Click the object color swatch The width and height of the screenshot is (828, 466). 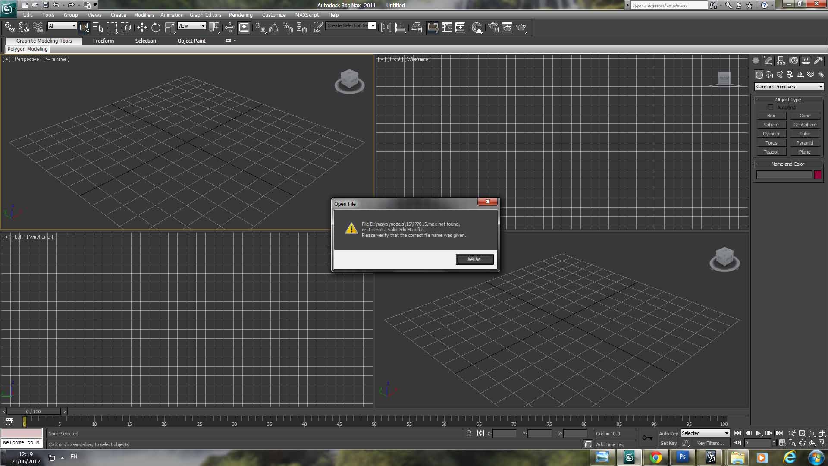(x=818, y=175)
